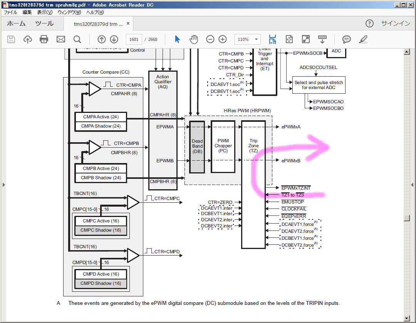Go to the previous page arrow

(x=102, y=39)
